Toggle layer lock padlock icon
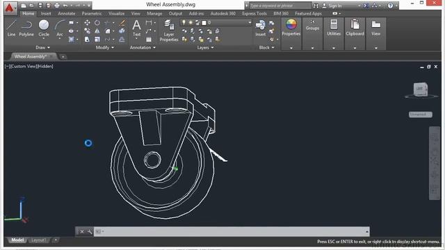Viewport: 445px width, 250px height. [x=197, y=22]
